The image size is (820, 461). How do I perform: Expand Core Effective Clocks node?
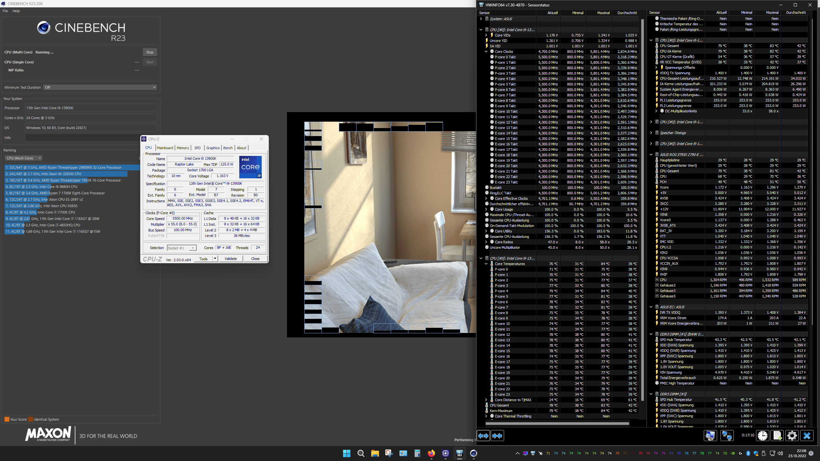point(486,198)
